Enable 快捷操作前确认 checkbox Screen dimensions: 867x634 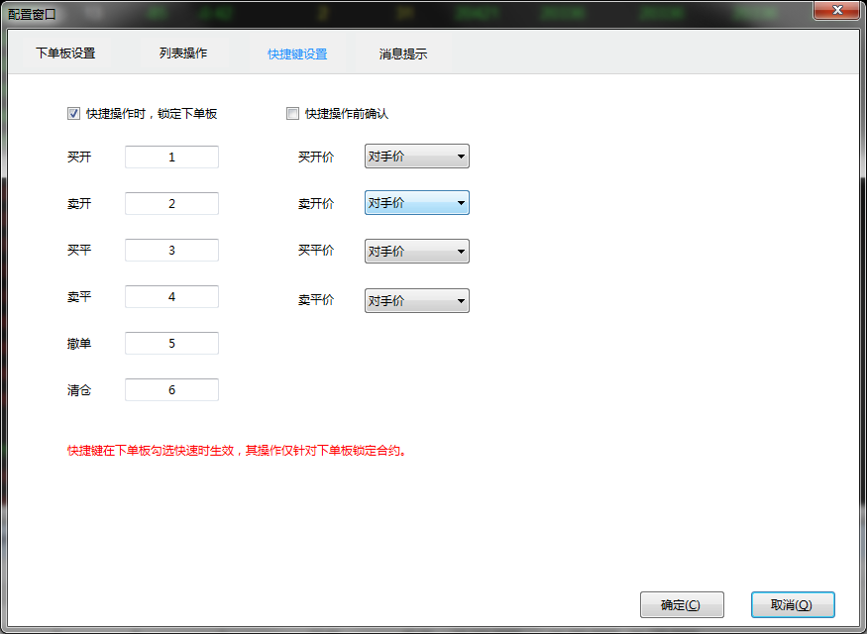[292, 114]
